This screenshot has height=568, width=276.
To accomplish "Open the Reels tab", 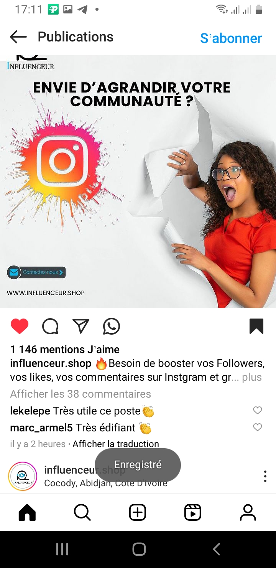I will (193, 512).
